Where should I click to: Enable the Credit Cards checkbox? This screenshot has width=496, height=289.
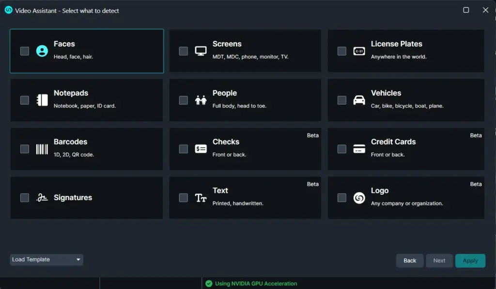pyautogui.click(x=342, y=148)
